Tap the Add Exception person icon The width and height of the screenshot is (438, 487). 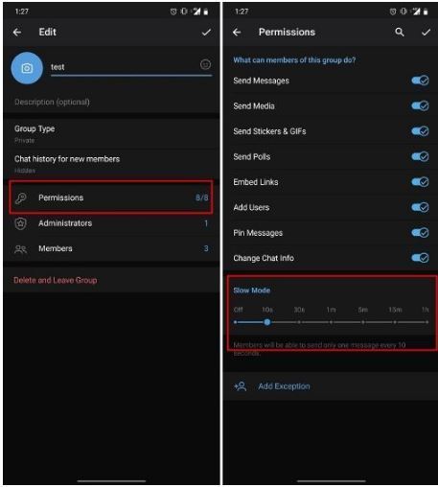tap(241, 386)
